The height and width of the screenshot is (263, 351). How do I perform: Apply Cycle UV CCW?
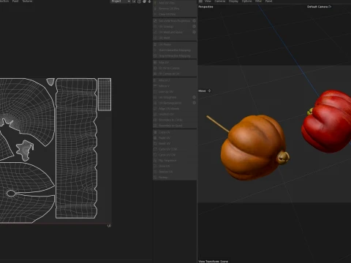(175, 149)
